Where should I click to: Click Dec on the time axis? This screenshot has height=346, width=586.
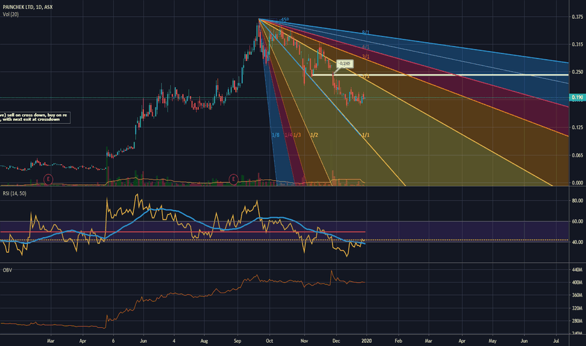(x=336, y=341)
